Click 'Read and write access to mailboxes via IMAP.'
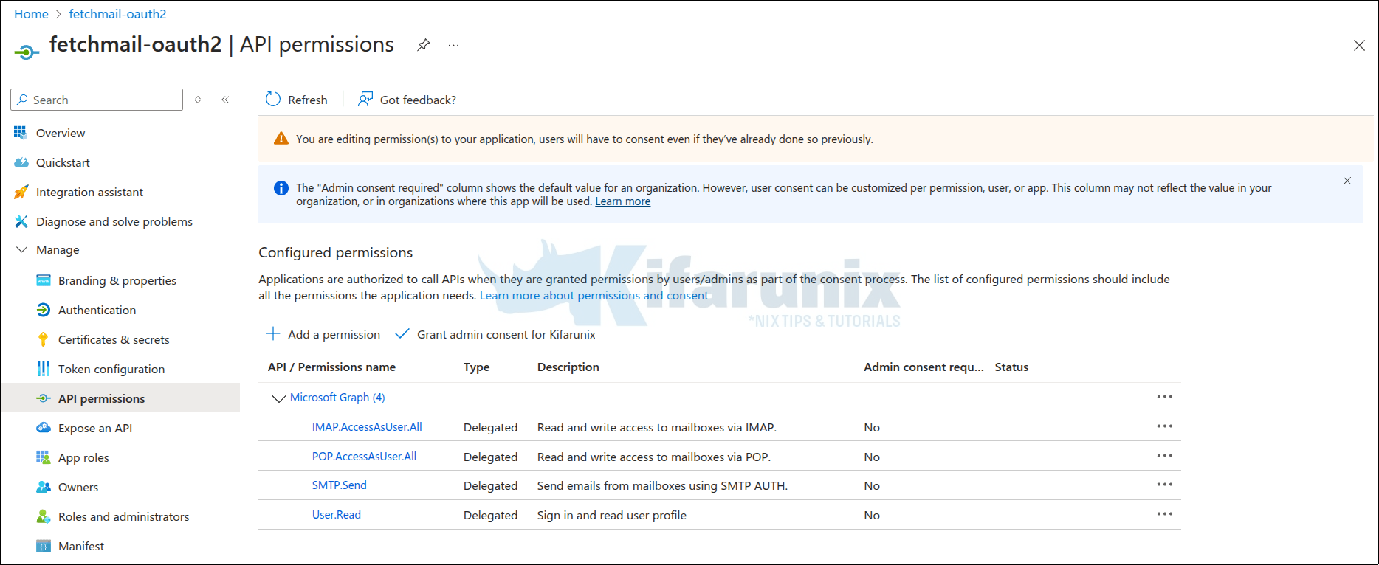1379x565 pixels. pyautogui.click(x=657, y=428)
